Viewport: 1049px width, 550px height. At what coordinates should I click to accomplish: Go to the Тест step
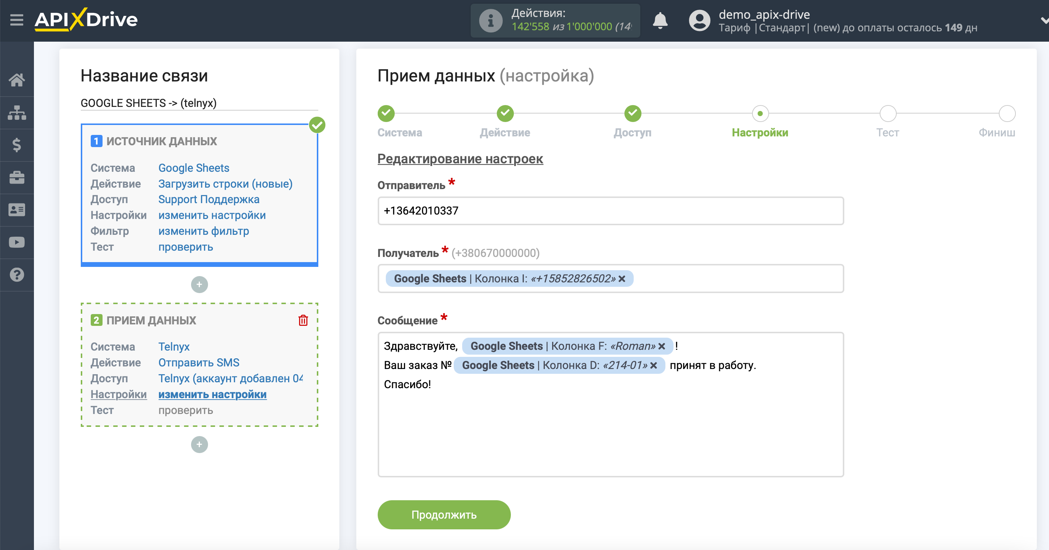click(888, 114)
